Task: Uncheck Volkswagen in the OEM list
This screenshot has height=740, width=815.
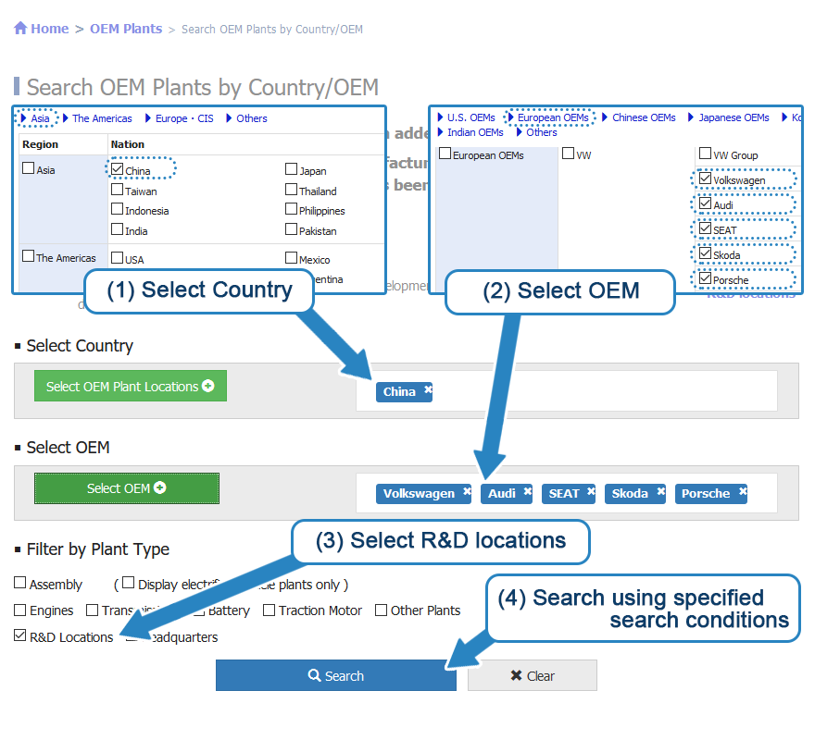Action: point(705,179)
